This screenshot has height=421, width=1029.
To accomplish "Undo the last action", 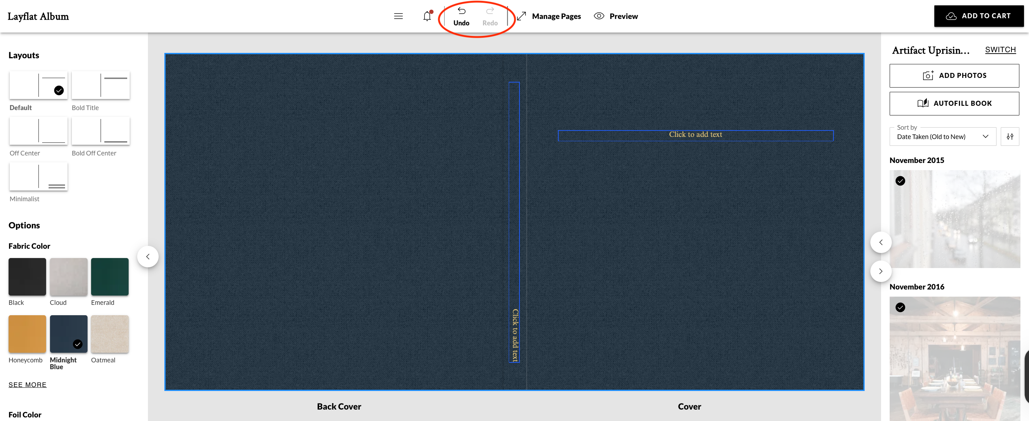I will pyautogui.click(x=461, y=16).
